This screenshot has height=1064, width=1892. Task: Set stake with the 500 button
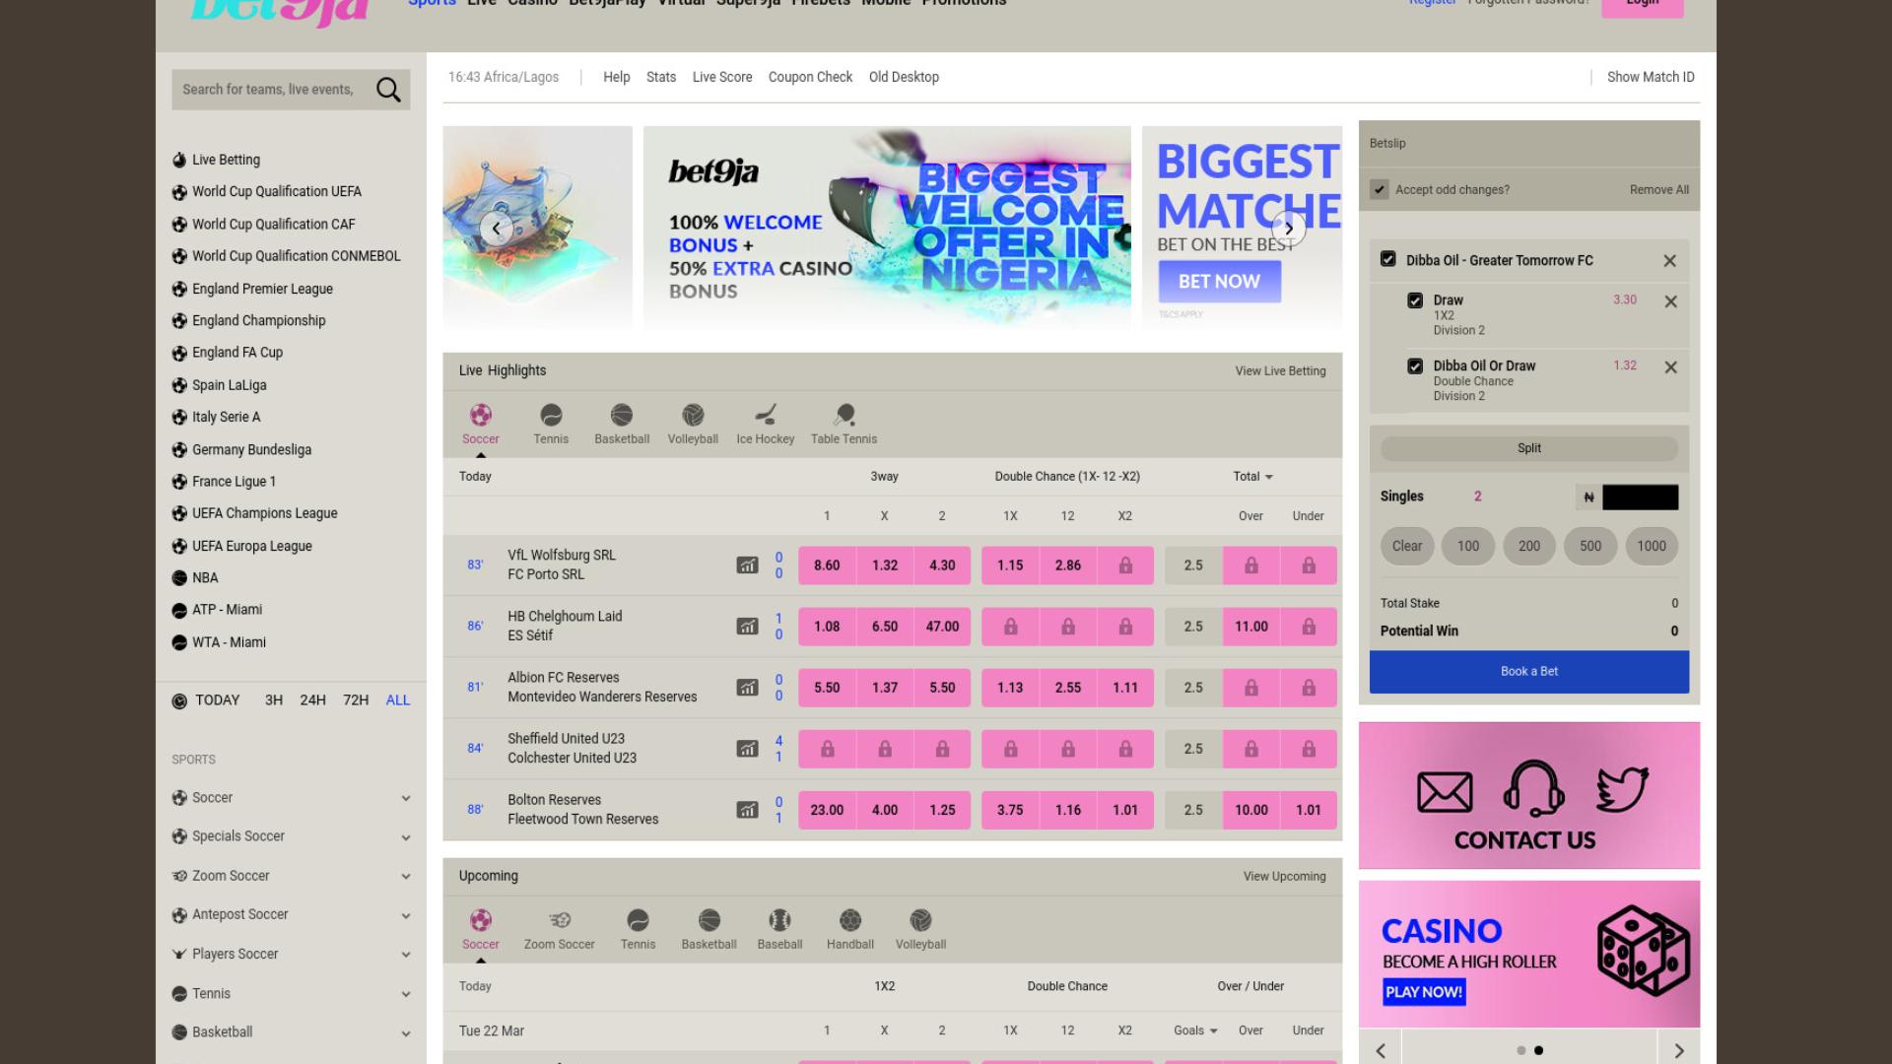tap(1590, 546)
